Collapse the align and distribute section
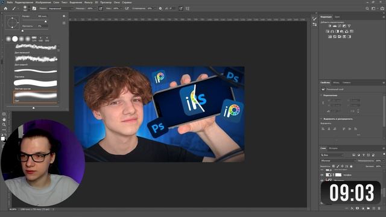Image resolution: width=386 pixels, height=217 pixels. (x=321, y=119)
